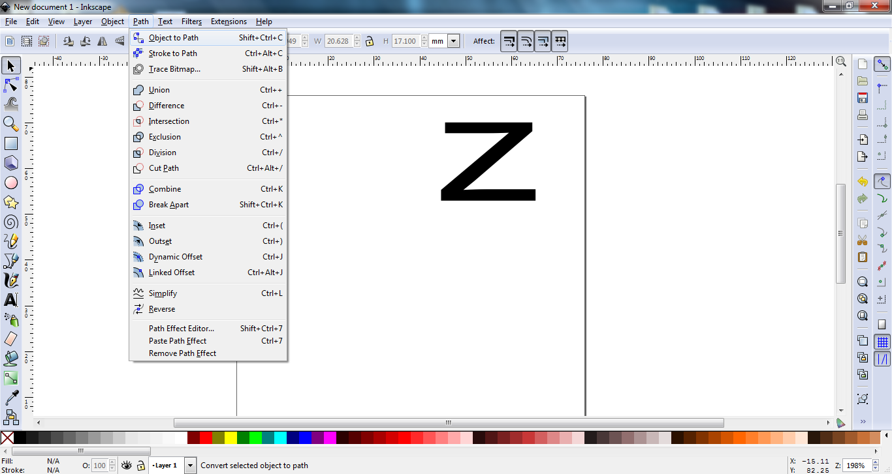Open Path Effect Editor entry
The width and height of the screenshot is (892, 474).
(208, 329)
